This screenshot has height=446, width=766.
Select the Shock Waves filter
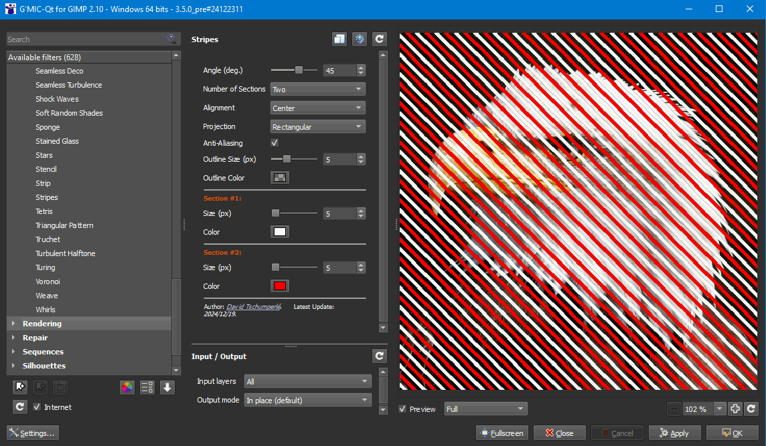[x=57, y=99]
